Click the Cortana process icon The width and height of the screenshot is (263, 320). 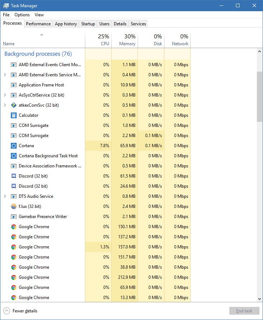(14, 146)
